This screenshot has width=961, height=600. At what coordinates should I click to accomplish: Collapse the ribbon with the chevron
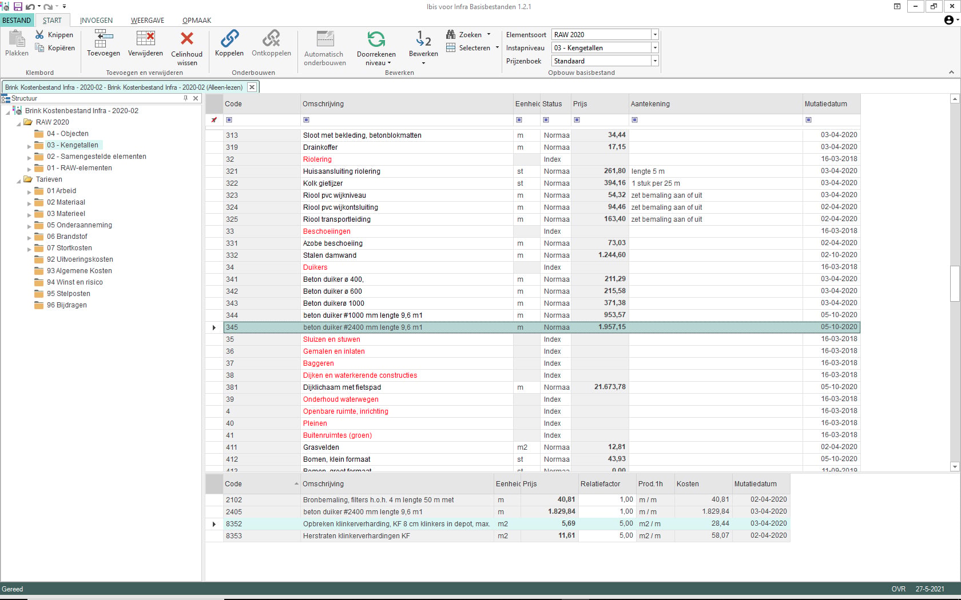[951, 72]
